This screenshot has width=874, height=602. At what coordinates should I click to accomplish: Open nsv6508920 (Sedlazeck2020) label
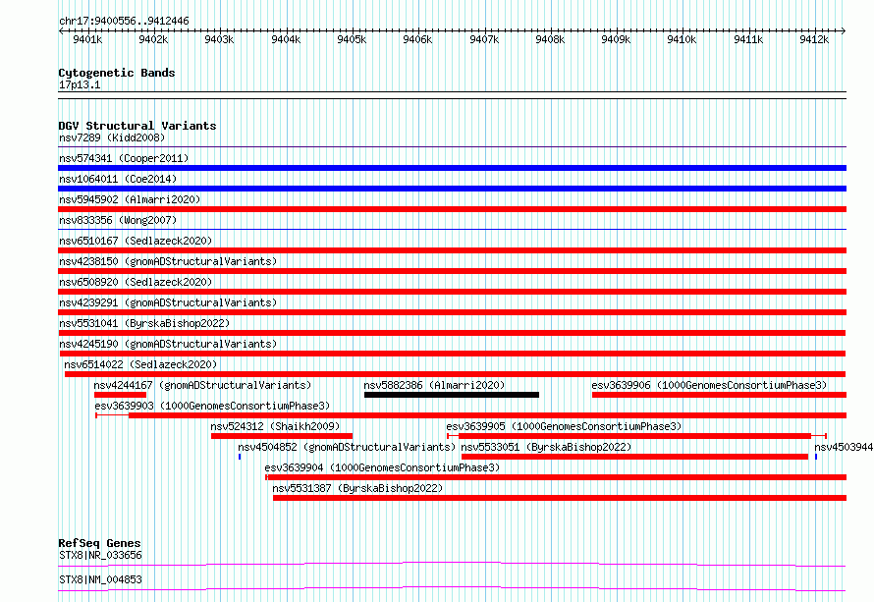(136, 282)
